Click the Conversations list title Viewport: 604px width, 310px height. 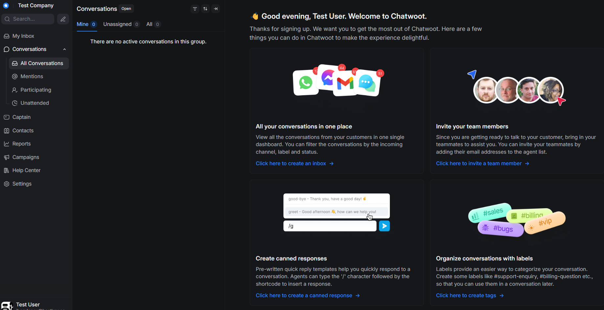(x=97, y=9)
